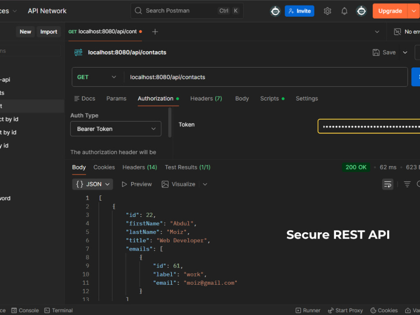420x315 pixels.
Task: Open API Network menu
Action: pyautogui.click(x=47, y=11)
